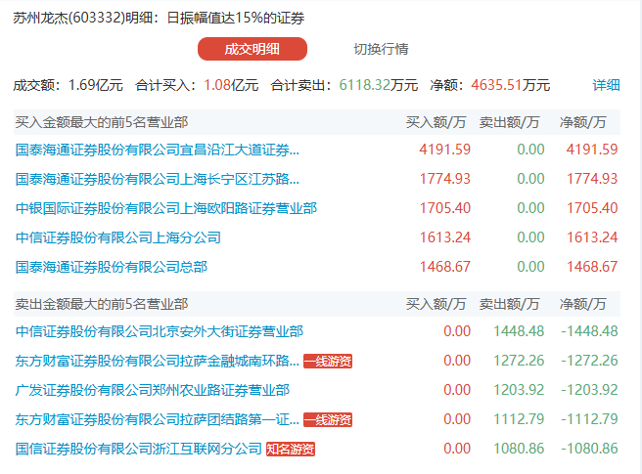Click 买入额/万 header in top sellers table
The width and height of the screenshot is (642, 474).
[x=436, y=304]
